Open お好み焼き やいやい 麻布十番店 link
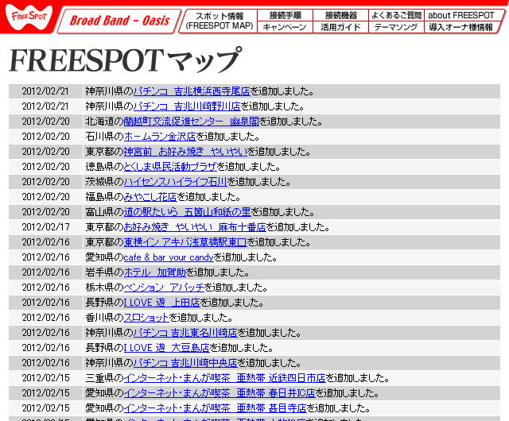 (195, 227)
